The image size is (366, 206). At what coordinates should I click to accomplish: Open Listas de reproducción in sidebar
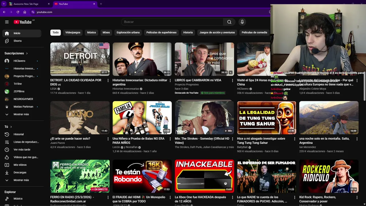(22, 142)
